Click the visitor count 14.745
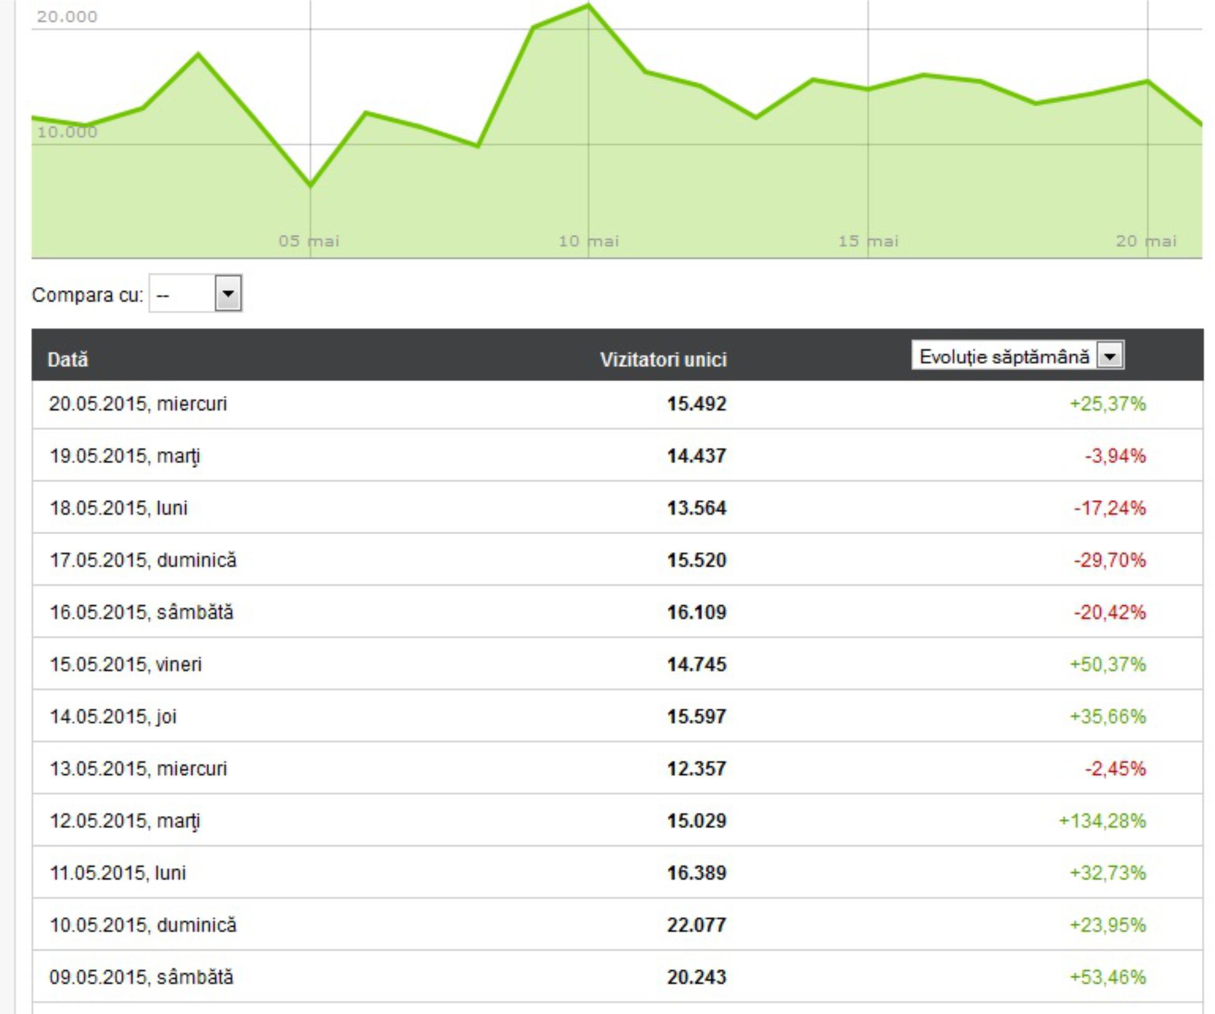This screenshot has height=1014, width=1215. 696,665
